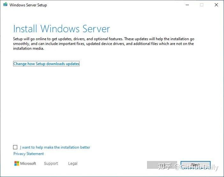224x177 pixels.
Task: Click the Windows Server Setup title bar icon
Action: [x=5, y=5]
